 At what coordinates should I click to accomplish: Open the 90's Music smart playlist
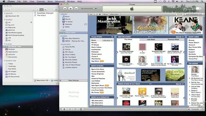(69, 52)
